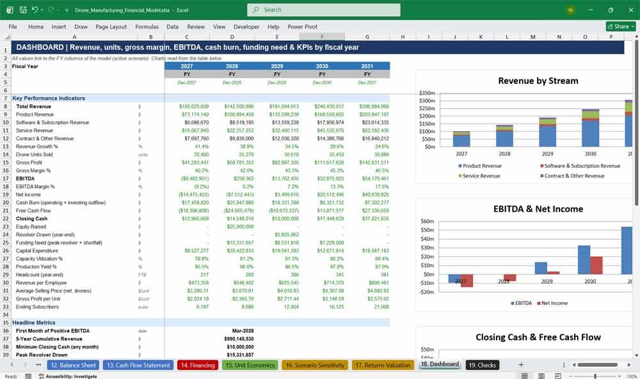Switch to the 14. Financing sheet tab
This screenshot has width=640, height=379.
click(x=198, y=365)
